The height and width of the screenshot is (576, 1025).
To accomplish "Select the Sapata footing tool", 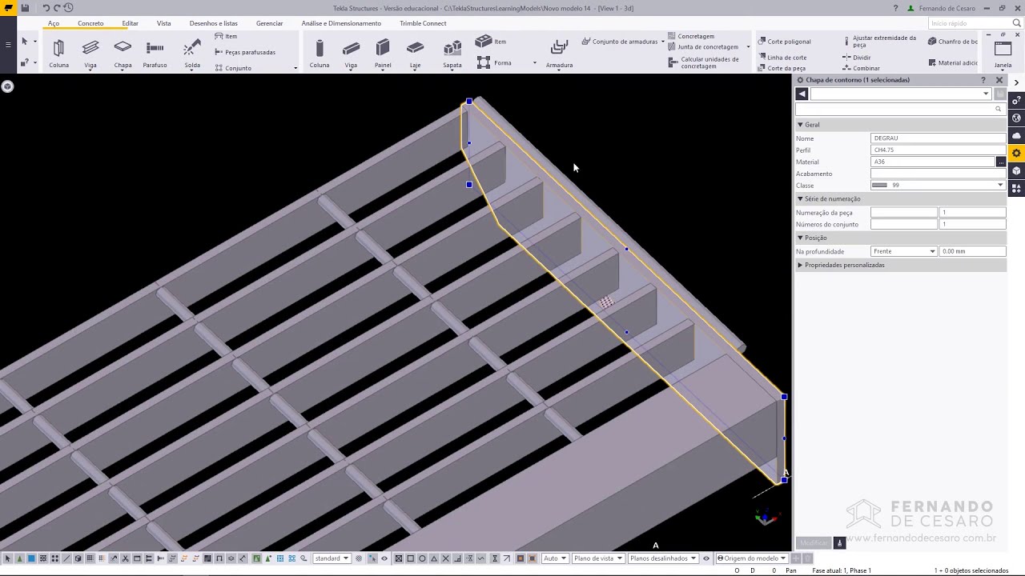I will pyautogui.click(x=452, y=54).
